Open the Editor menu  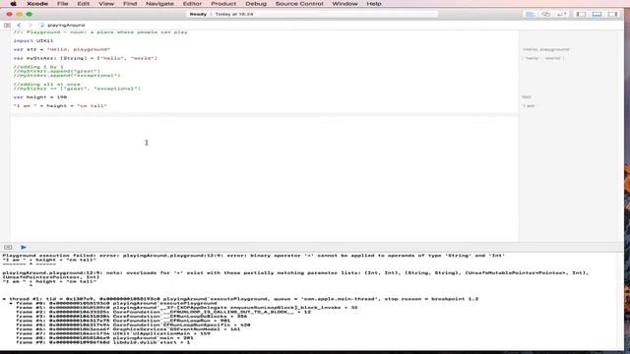pos(192,4)
